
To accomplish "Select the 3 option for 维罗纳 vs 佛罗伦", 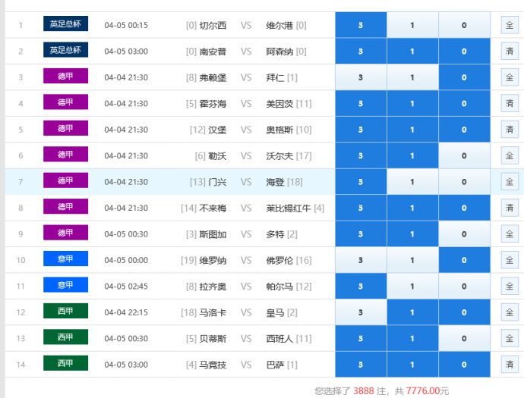I will tap(360, 260).
